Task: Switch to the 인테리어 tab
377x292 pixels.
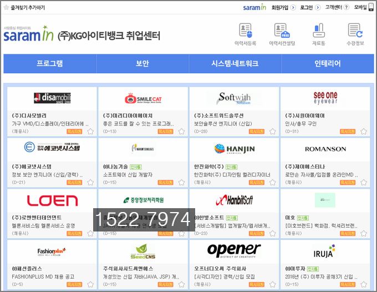Action: coord(328,63)
